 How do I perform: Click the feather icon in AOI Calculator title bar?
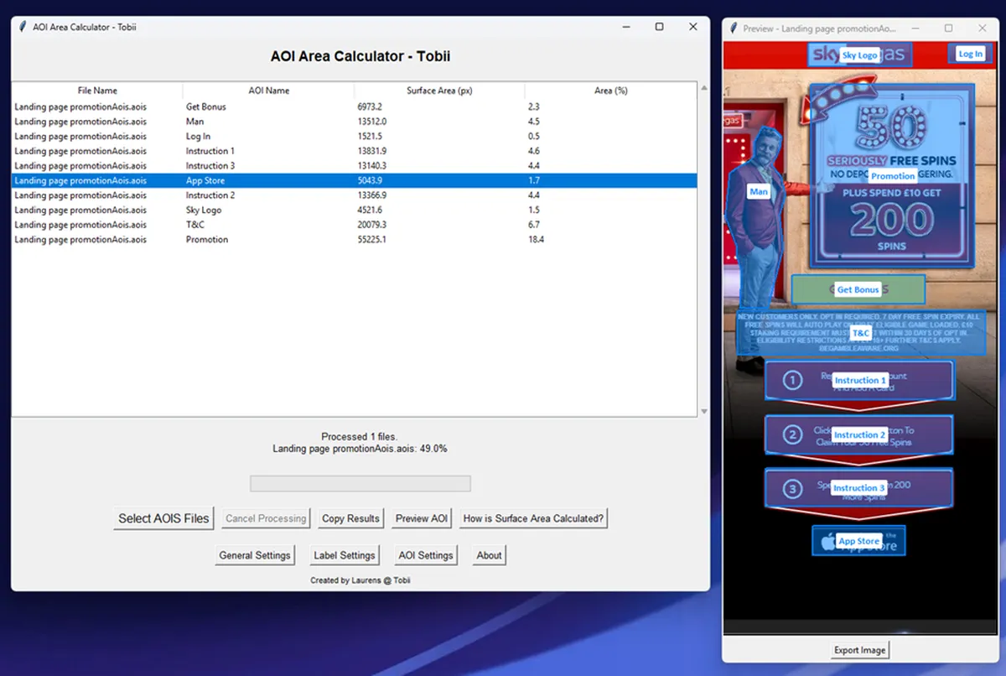[23, 27]
